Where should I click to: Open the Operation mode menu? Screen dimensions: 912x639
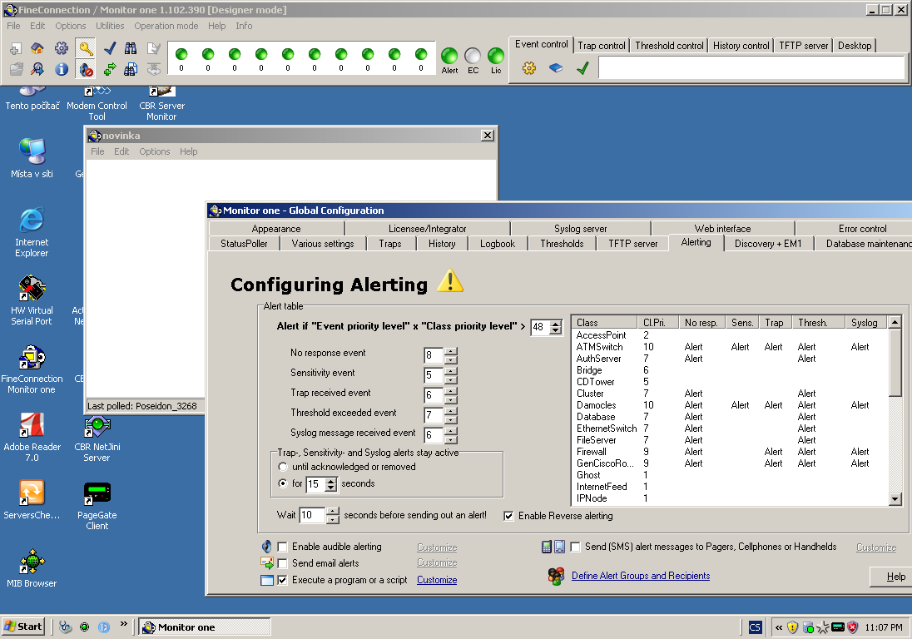166,26
